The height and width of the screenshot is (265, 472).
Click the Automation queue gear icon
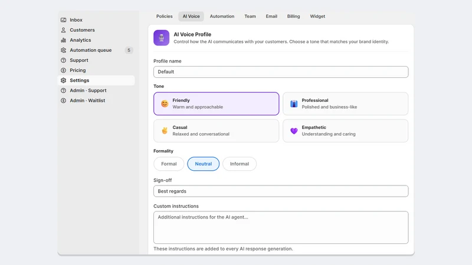coord(63,50)
